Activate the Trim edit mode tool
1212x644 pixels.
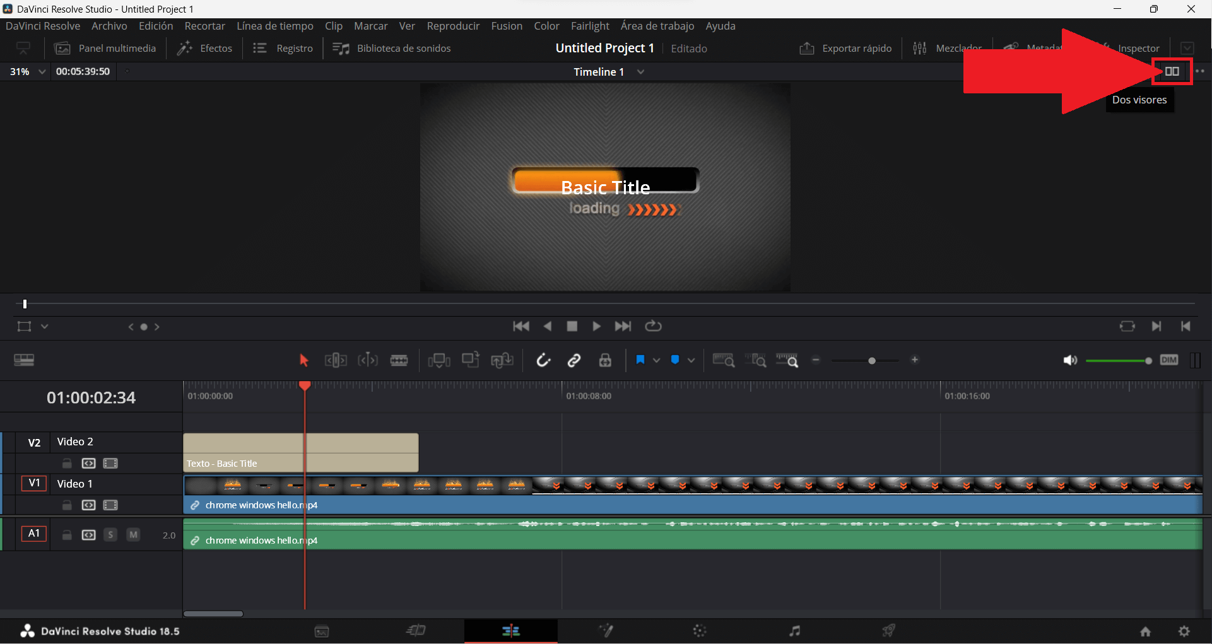[336, 360]
